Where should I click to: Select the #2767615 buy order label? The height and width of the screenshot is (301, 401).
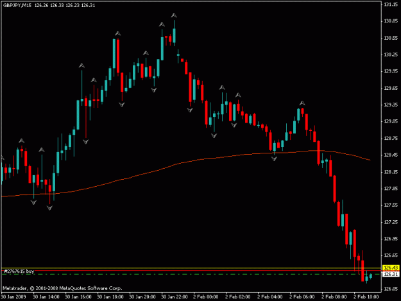(x=19, y=271)
